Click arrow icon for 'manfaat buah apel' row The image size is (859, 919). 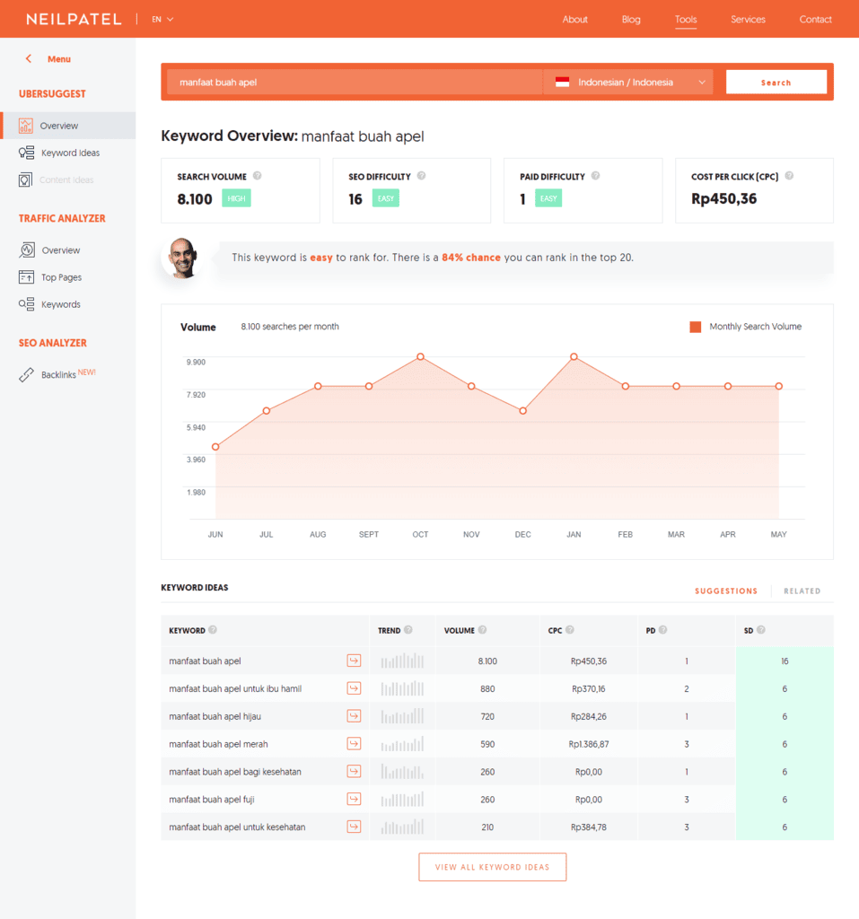[x=354, y=661]
